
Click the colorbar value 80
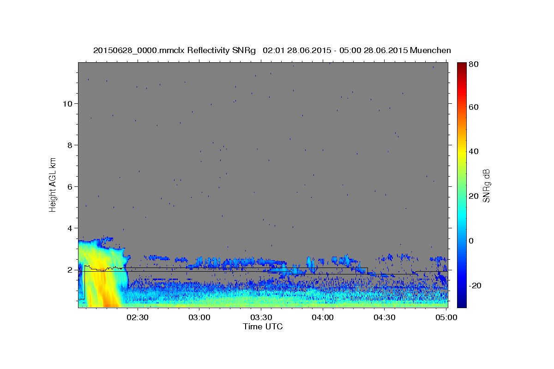click(473, 65)
